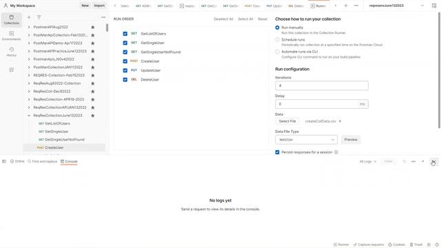
Task: Click the Preview data button
Action: tap(351, 139)
